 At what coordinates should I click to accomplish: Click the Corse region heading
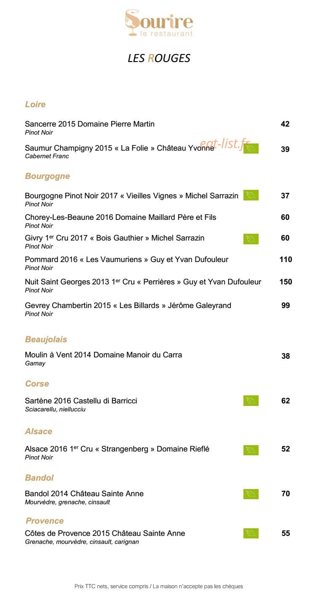[37, 384]
